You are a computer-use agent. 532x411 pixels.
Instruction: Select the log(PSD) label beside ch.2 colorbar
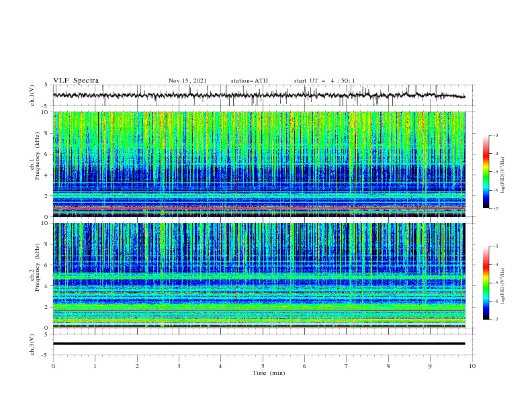coord(503,286)
